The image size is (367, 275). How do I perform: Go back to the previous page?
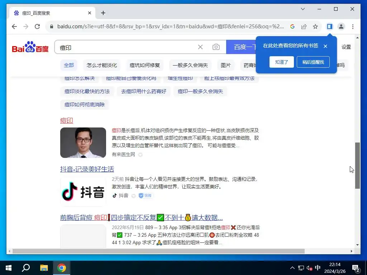pos(14,26)
